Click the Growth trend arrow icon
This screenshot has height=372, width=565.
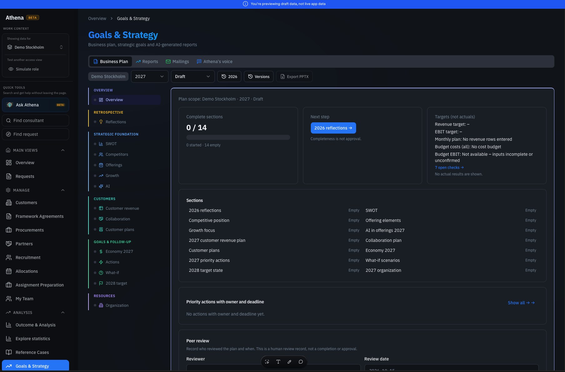pyautogui.click(x=101, y=176)
